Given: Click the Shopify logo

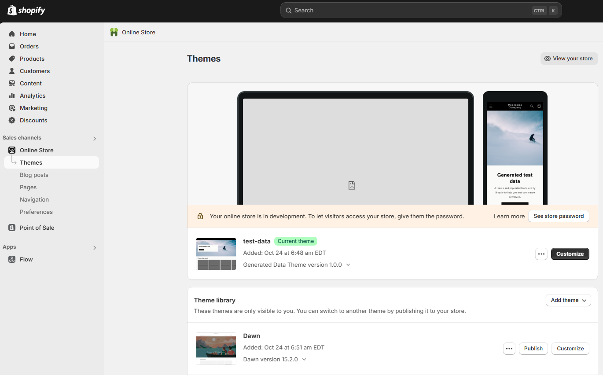Looking at the screenshot, I should pyautogui.click(x=26, y=10).
